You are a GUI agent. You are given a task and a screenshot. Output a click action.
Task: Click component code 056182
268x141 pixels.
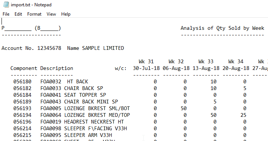[x=22, y=89]
